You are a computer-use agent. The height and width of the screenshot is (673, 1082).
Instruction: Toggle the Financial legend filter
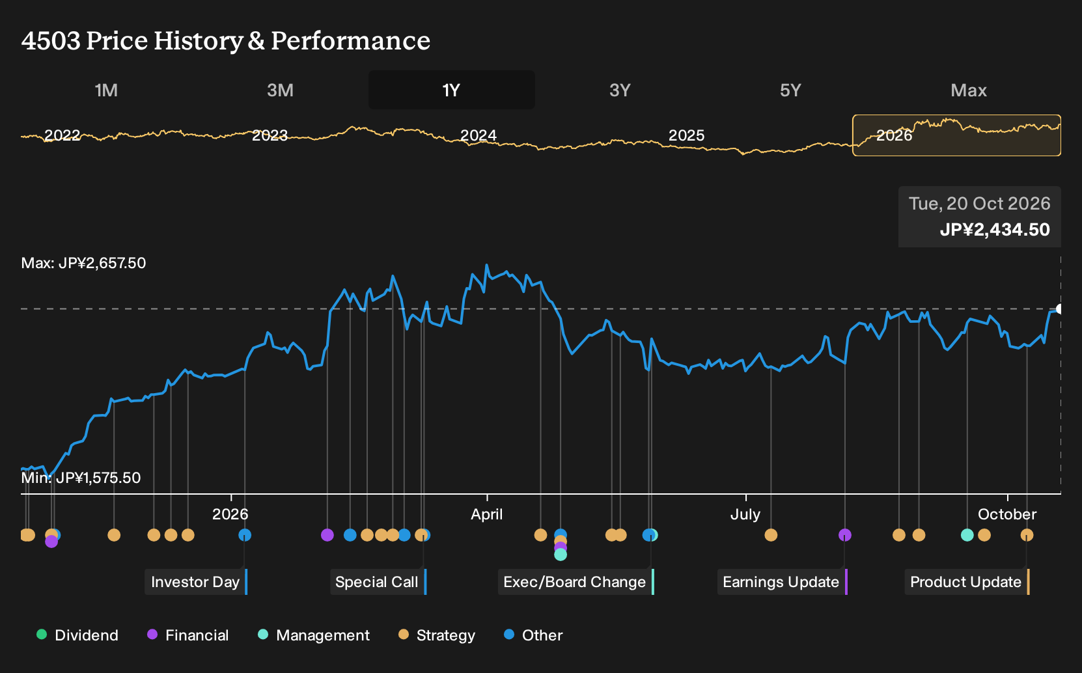coord(188,635)
